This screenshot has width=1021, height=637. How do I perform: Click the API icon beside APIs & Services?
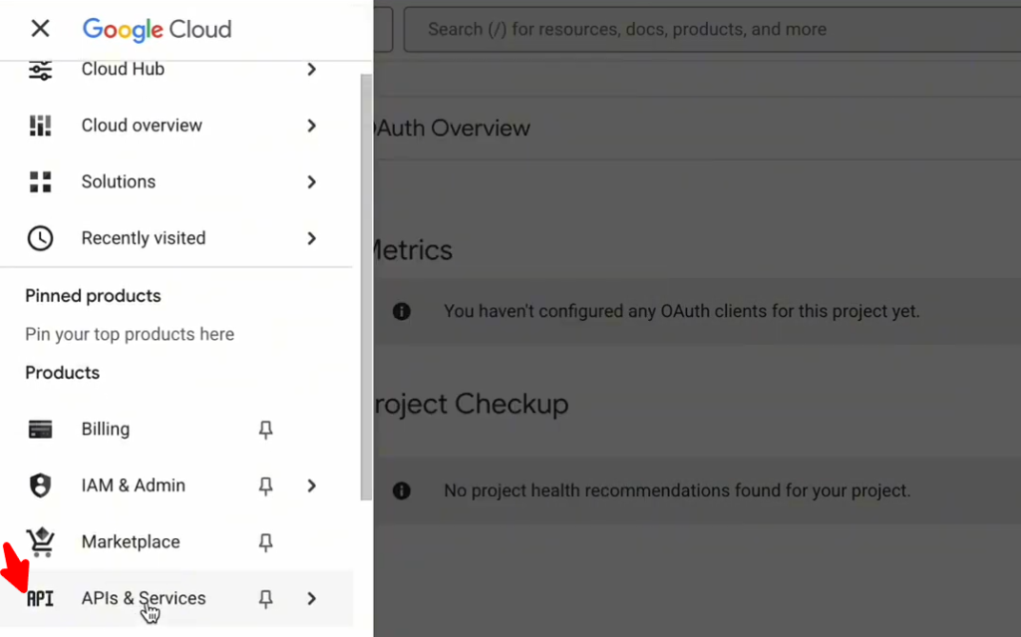click(40, 599)
